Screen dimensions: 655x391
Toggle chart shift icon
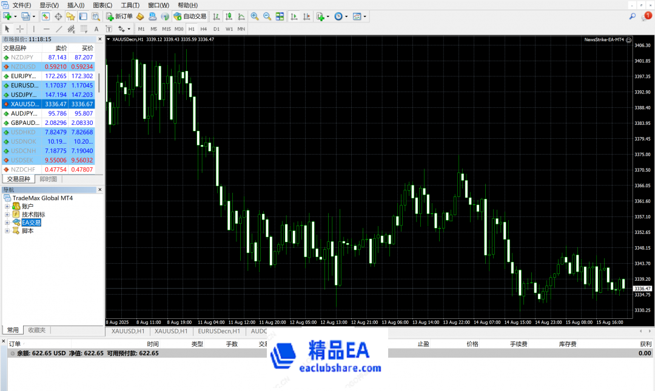(x=307, y=16)
